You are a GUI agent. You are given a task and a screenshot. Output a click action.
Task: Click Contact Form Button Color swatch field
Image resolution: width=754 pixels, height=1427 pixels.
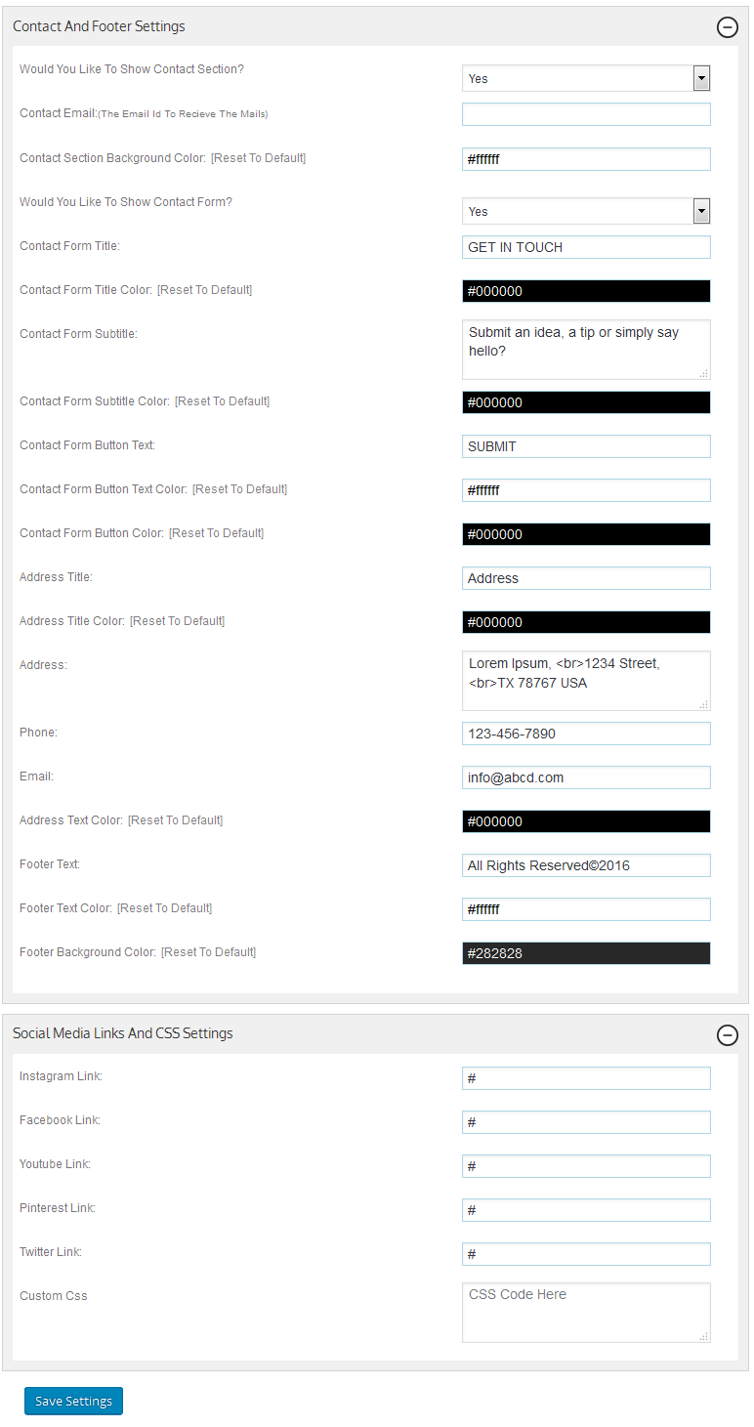(x=586, y=534)
